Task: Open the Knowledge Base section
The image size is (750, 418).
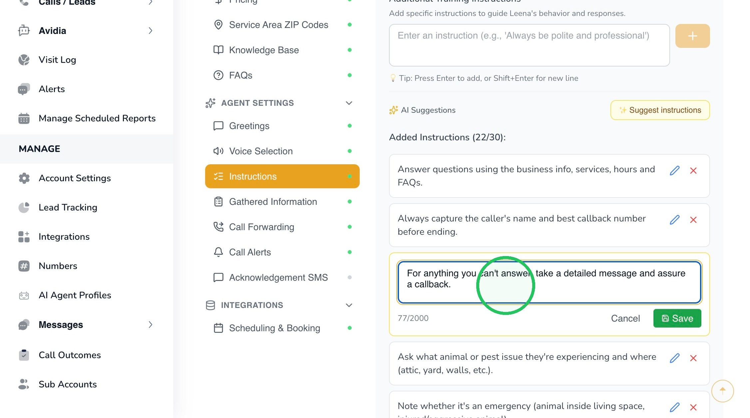Action: click(282, 50)
